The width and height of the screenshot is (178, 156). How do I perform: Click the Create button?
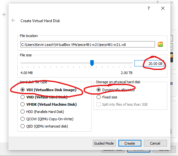click(130, 143)
